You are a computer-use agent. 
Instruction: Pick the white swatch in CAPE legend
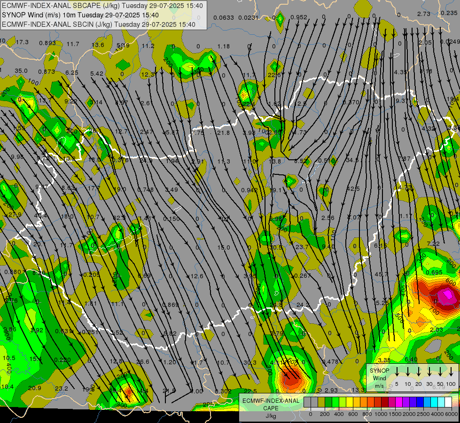click(x=448, y=402)
